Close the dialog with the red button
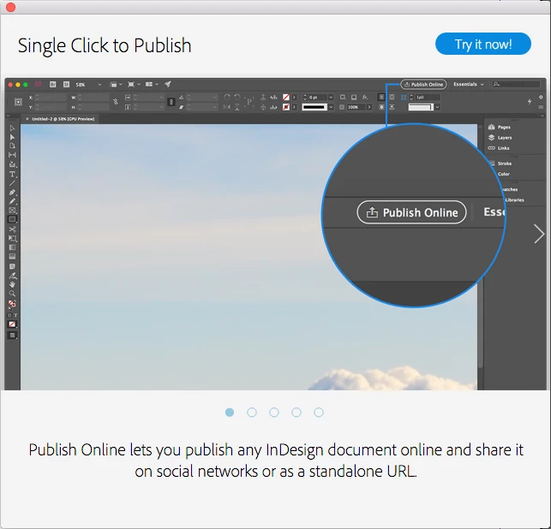 click(10, 7)
